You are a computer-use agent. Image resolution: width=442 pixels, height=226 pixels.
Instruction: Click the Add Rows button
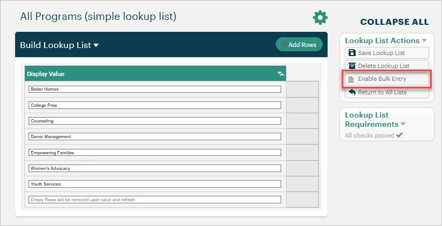[x=299, y=44]
